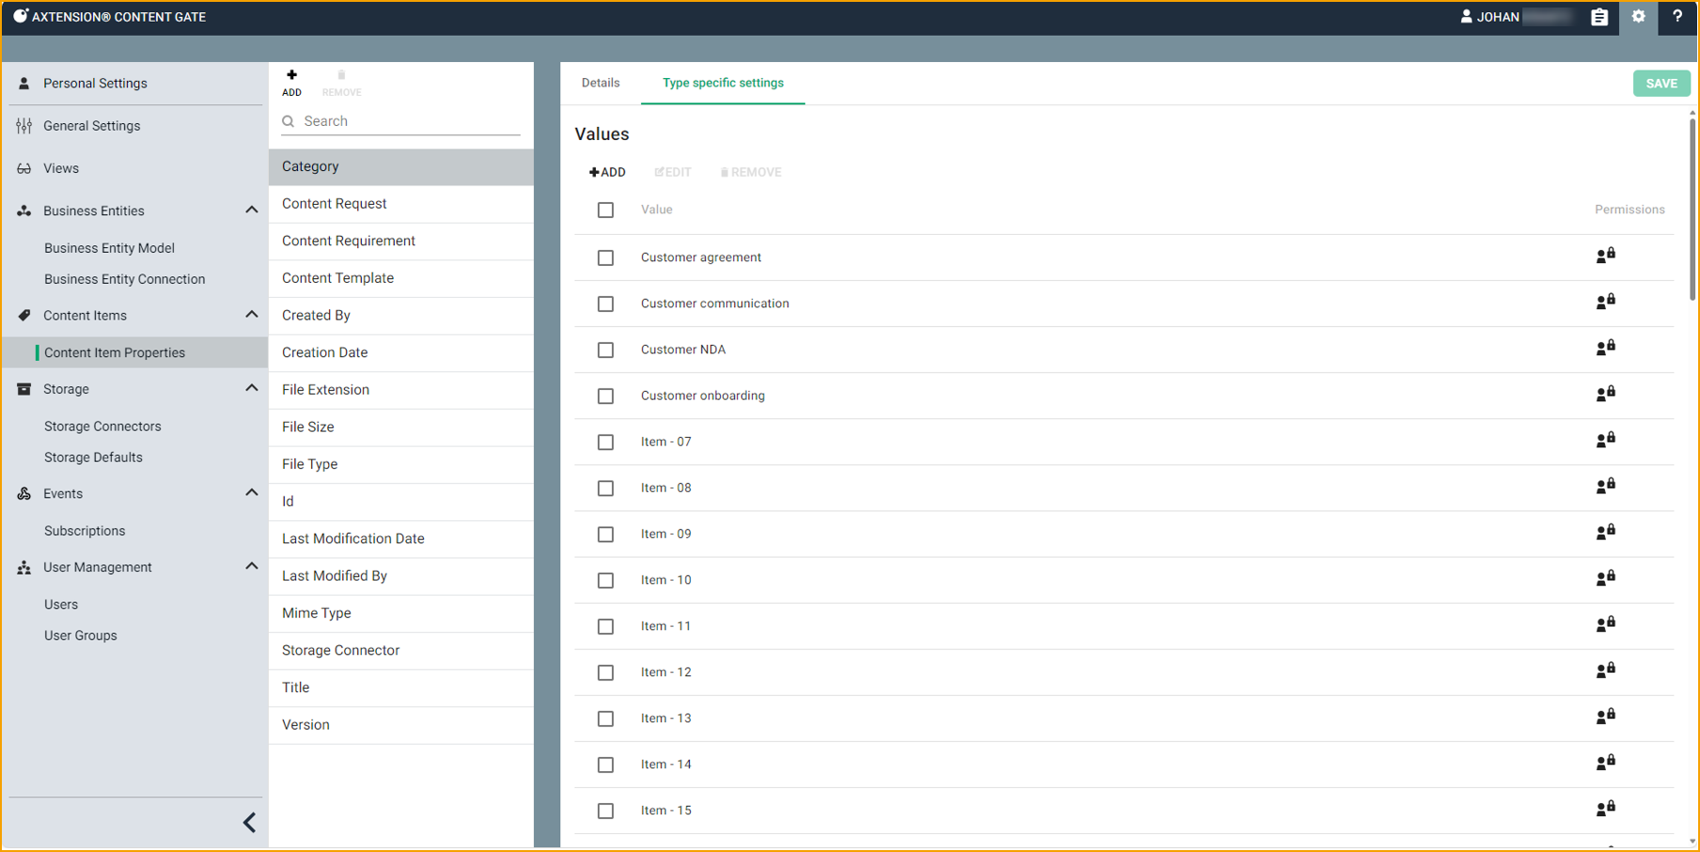This screenshot has width=1700, height=852.
Task: Switch to the Details tab
Action: (x=600, y=83)
